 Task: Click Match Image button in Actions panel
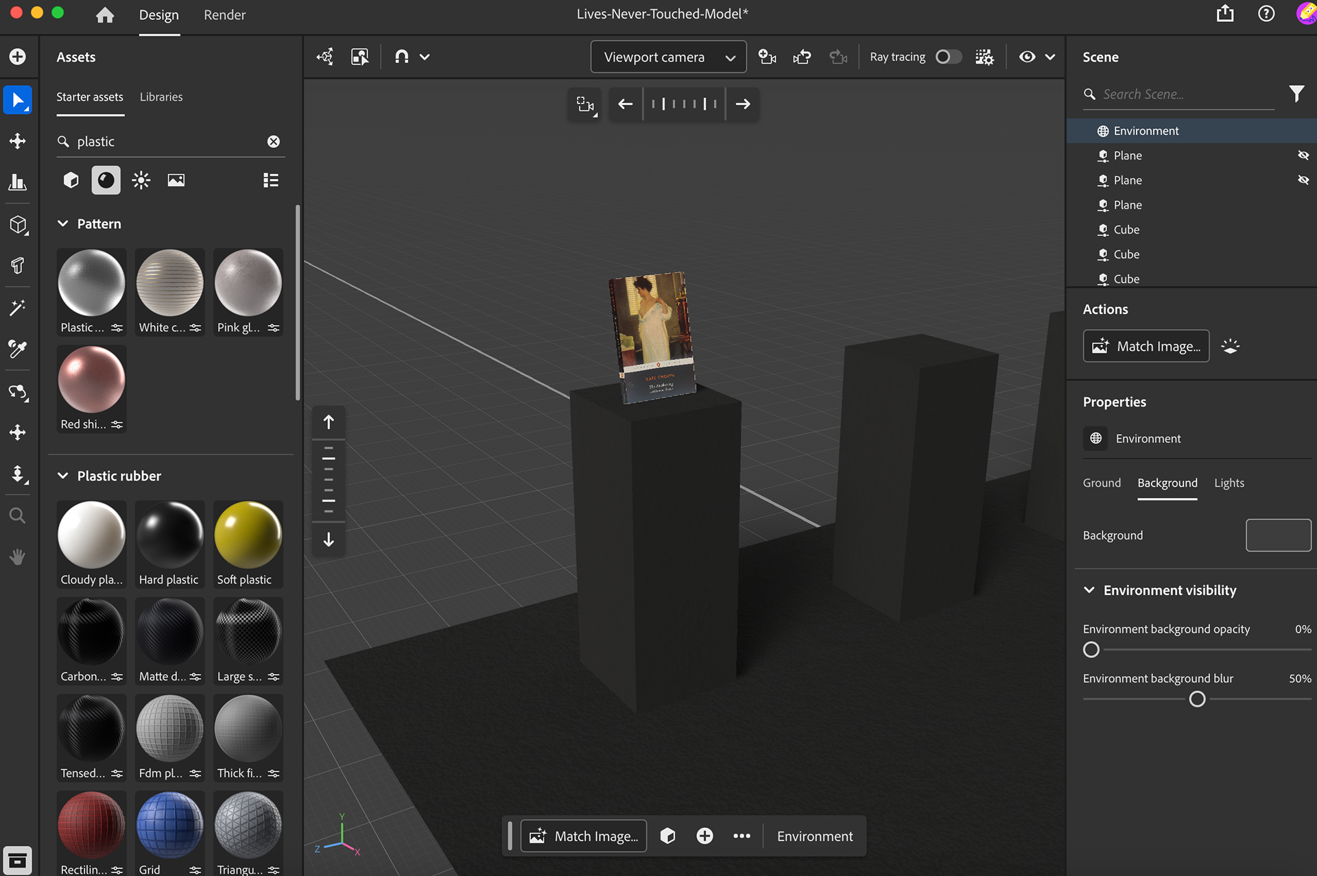(1146, 346)
